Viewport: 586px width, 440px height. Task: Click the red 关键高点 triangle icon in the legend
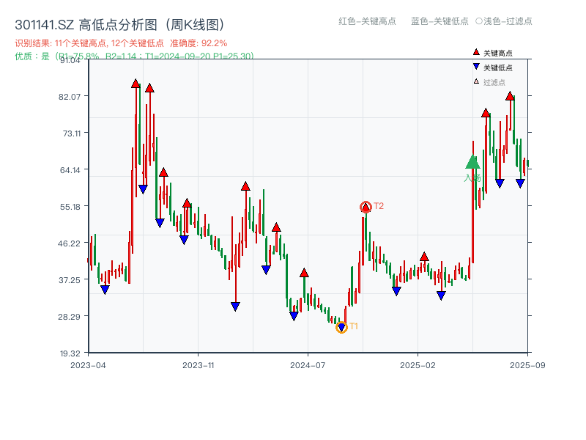click(476, 52)
